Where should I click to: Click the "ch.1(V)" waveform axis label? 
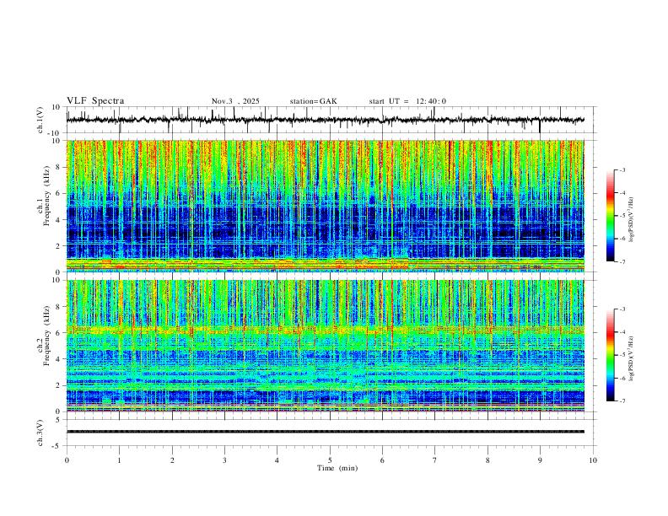pyautogui.click(x=40, y=120)
